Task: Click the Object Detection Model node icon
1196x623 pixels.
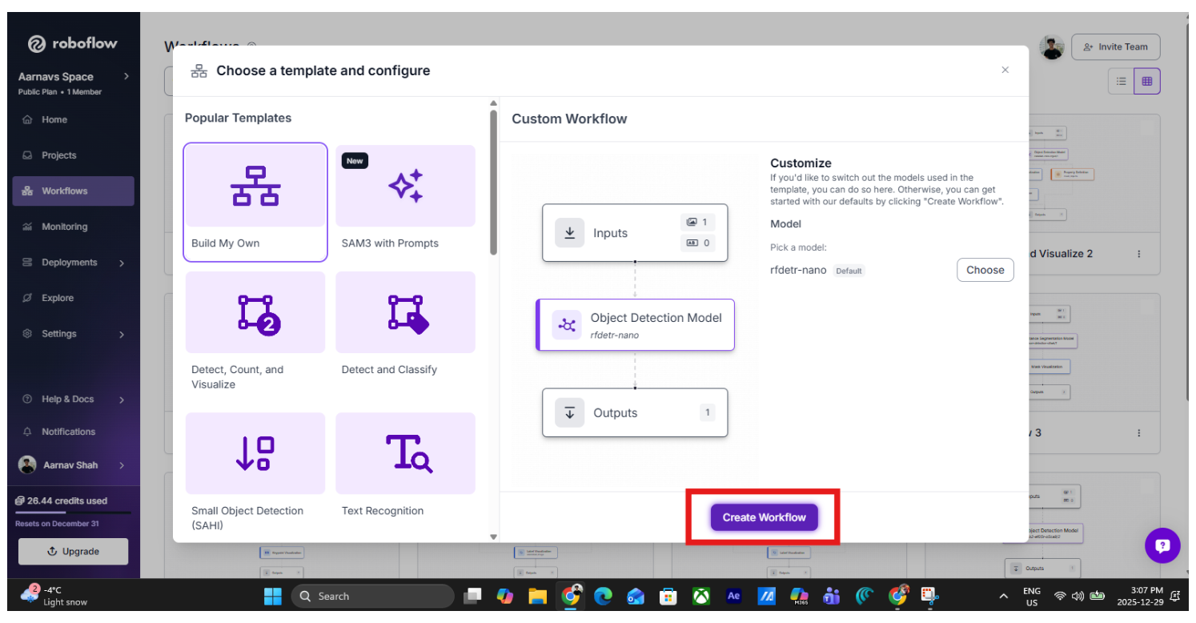Action: coord(567,324)
